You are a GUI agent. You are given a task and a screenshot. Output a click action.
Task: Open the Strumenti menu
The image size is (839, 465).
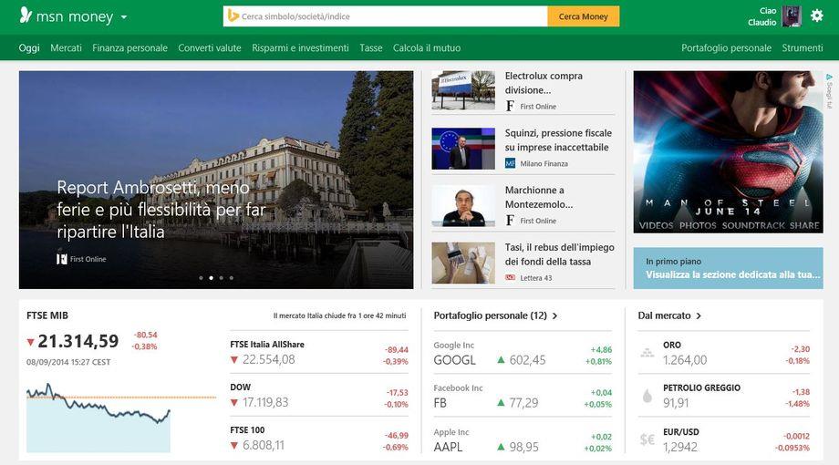[803, 47]
